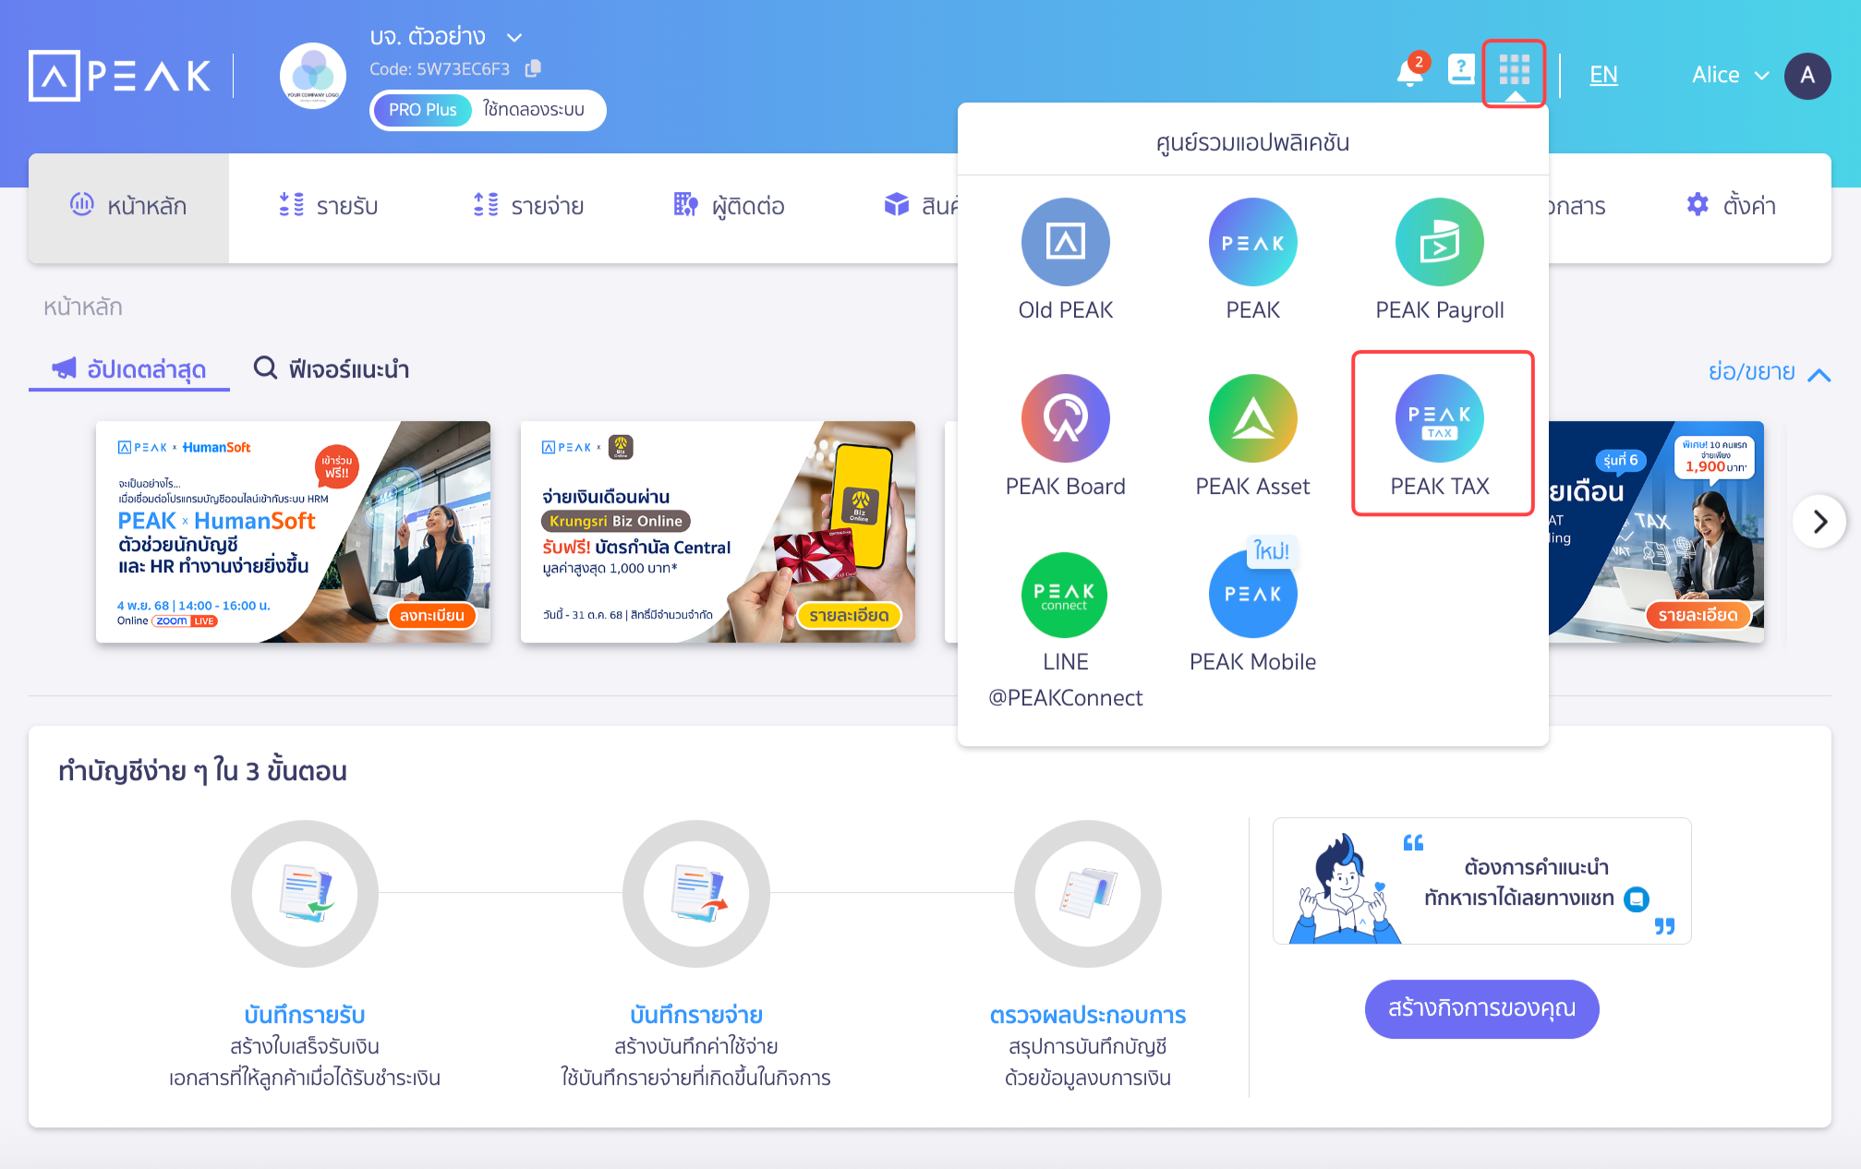Open the PEAK Asset app icon

[1252, 419]
